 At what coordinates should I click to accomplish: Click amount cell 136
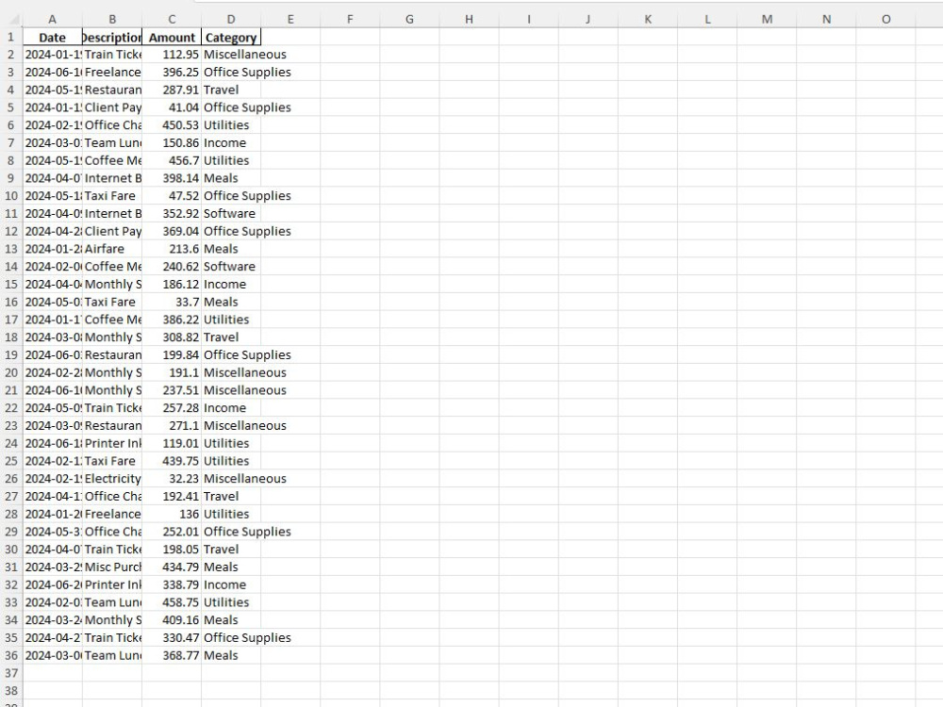click(x=172, y=514)
